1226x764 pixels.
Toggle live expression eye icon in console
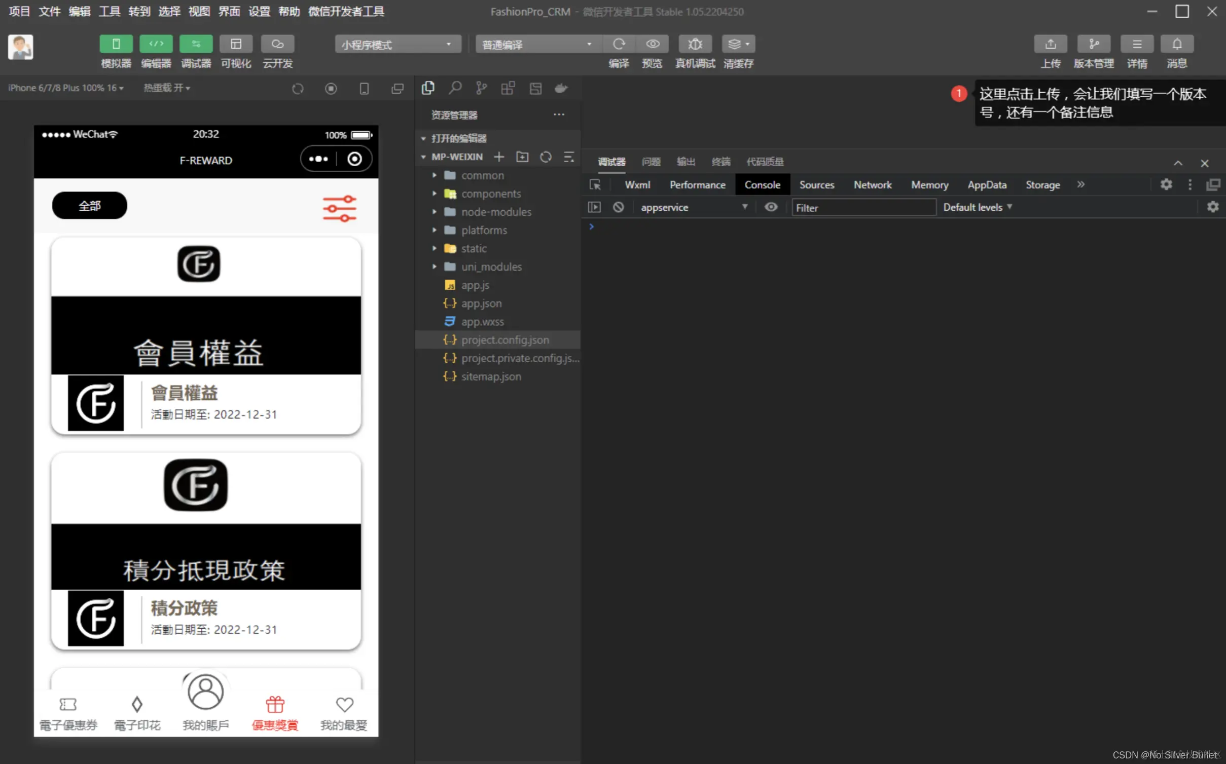(771, 207)
